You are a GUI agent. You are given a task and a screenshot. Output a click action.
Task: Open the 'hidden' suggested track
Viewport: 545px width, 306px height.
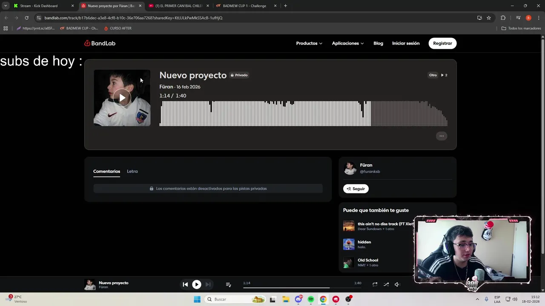[x=364, y=242]
